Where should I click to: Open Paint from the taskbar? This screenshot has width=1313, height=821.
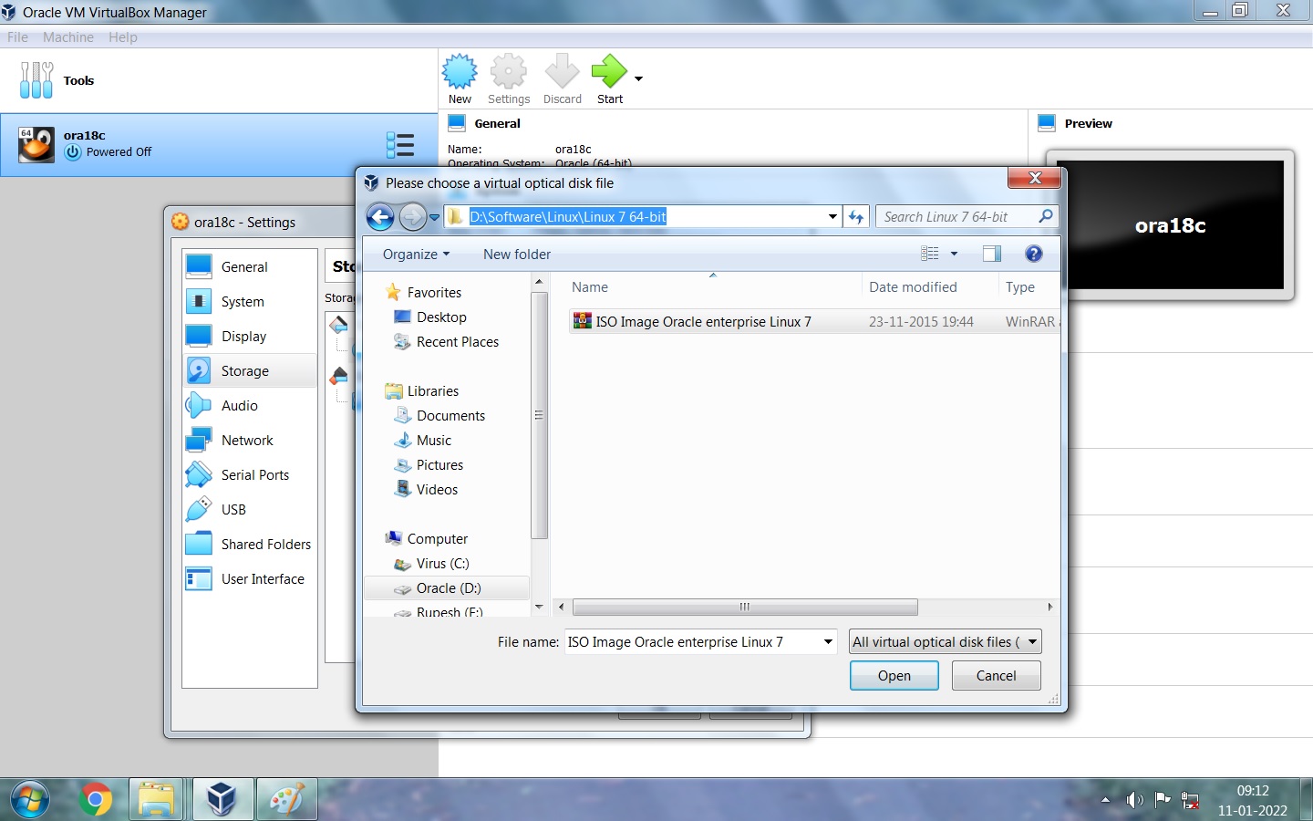286,800
